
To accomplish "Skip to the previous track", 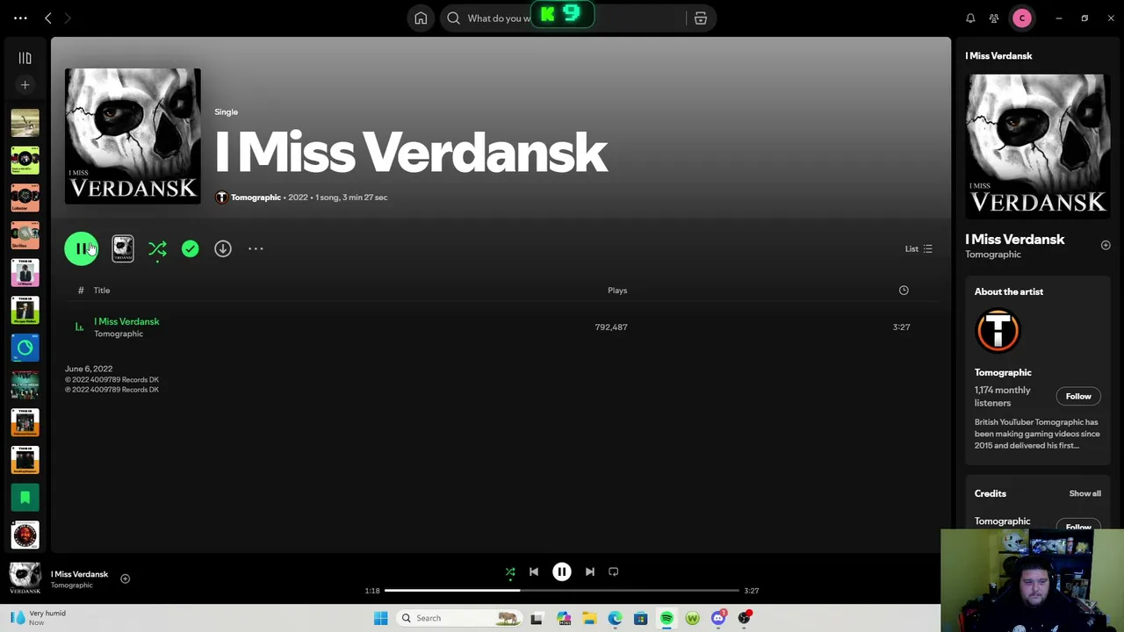I will tap(534, 571).
